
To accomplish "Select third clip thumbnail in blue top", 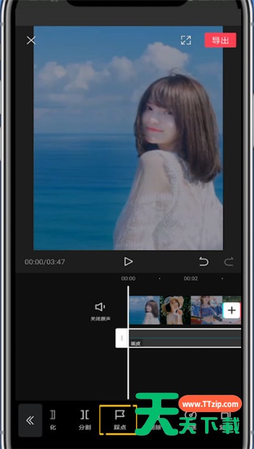I will (x=206, y=310).
